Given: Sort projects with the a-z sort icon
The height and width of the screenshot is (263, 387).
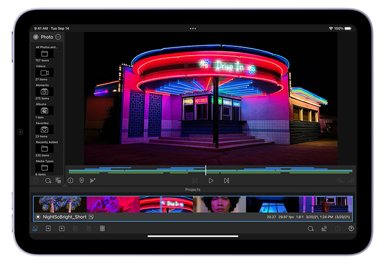Looking at the screenshot, I should 324,229.
